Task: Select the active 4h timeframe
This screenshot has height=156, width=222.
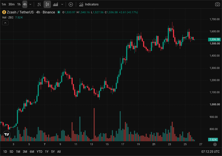Action: pos(25,4)
